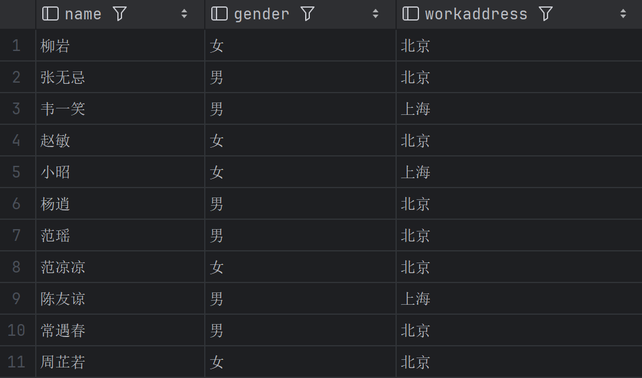Toggle sort arrows on gender column

[x=376, y=14]
